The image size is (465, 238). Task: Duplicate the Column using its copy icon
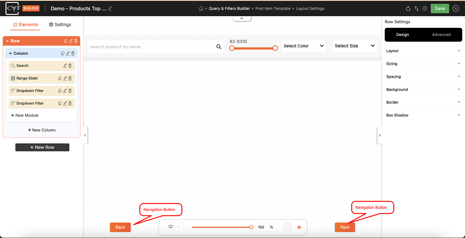click(63, 53)
